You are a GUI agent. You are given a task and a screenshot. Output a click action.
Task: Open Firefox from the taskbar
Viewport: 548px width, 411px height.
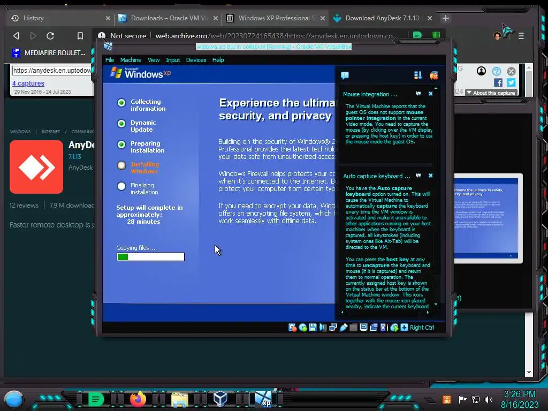(x=138, y=399)
